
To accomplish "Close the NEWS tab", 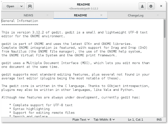I will pos(47,15).
